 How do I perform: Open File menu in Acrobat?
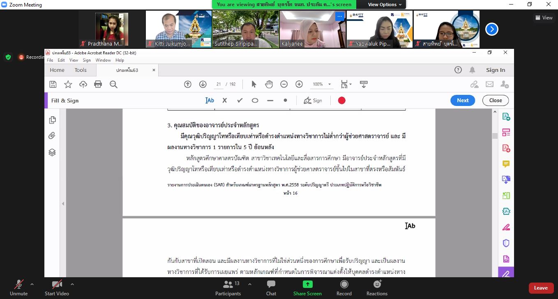click(x=50, y=60)
